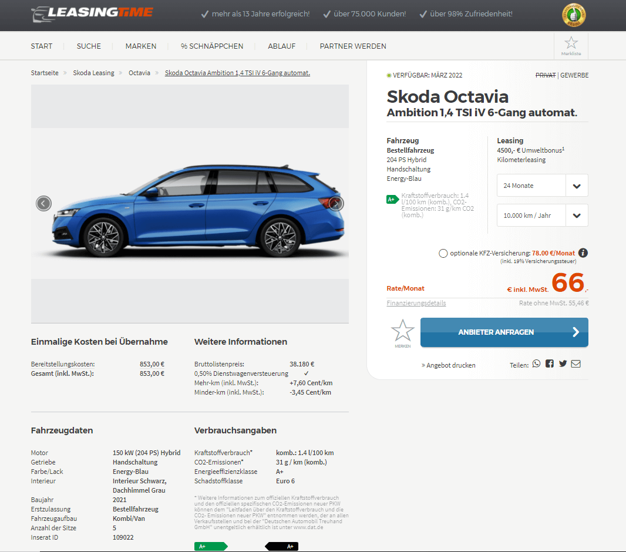
Task: Click the Skoda Octavia Ambition breadcrumb link
Action: point(238,73)
